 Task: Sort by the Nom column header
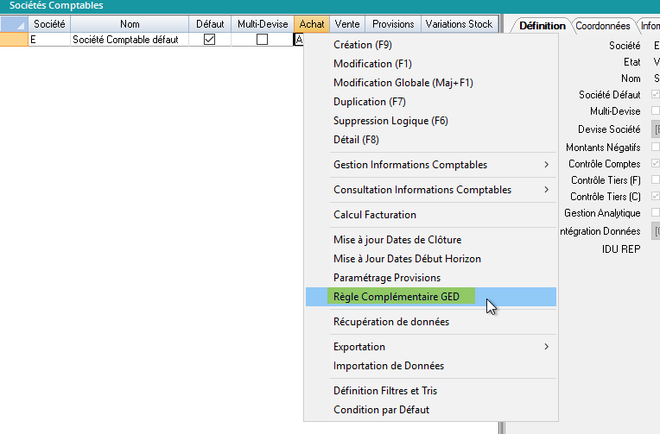pos(130,24)
